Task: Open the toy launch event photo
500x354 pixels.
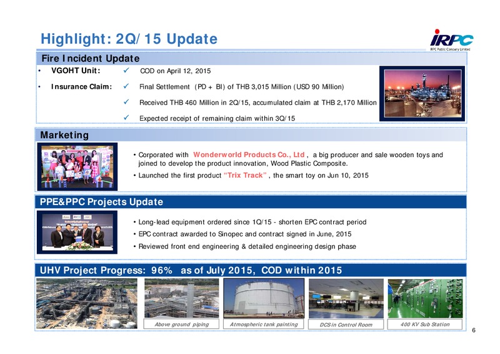Action: (77, 166)
